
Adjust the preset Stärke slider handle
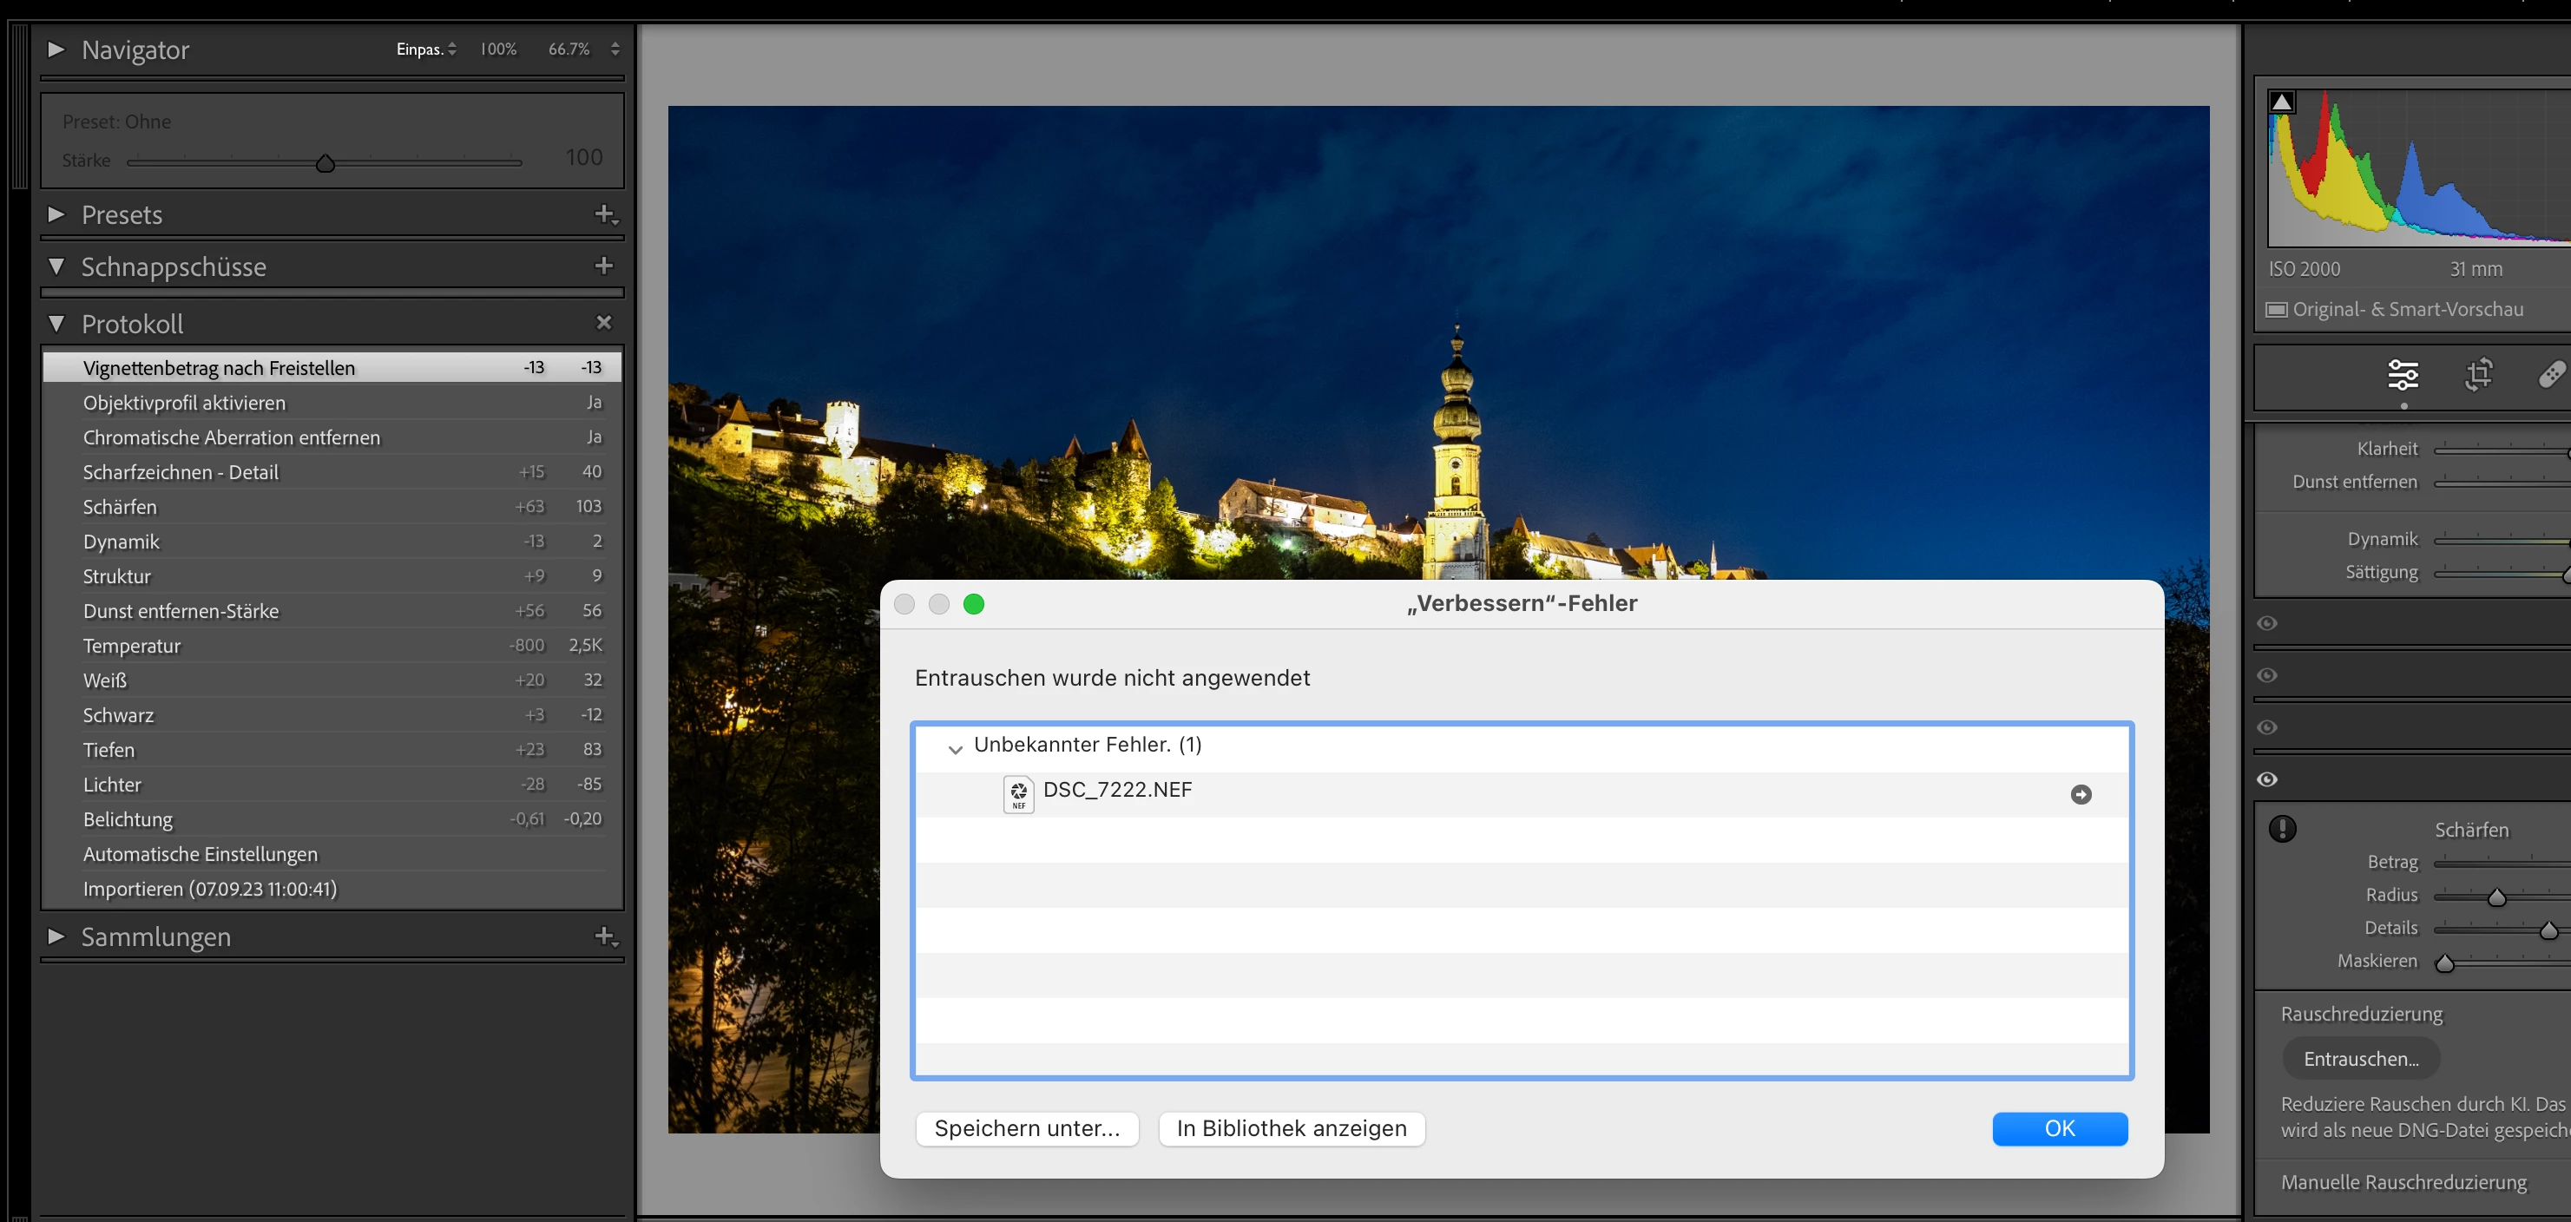point(325,163)
